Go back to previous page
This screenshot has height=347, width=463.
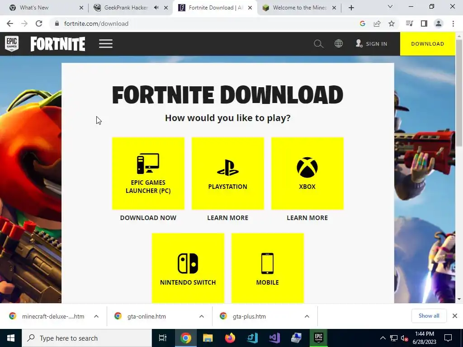tap(10, 23)
